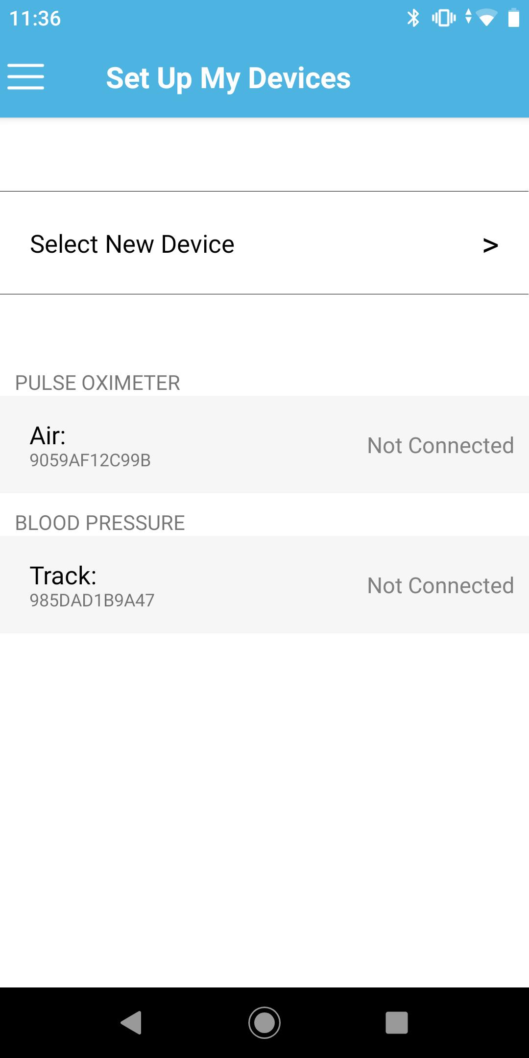Tap the battery level icon
Viewport: 529px width, 1058px height.
[513, 18]
